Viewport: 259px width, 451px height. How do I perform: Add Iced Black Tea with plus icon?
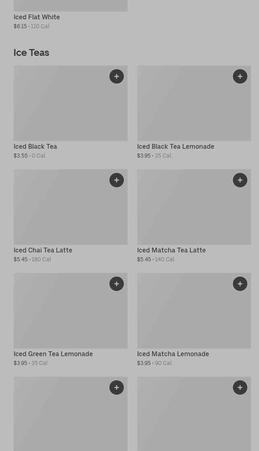tap(117, 76)
